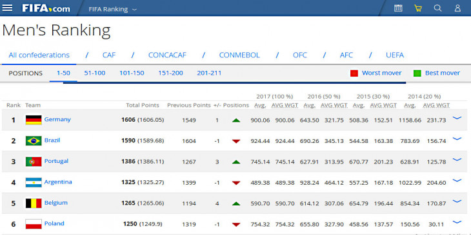This screenshot has width=471, height=235.
Task: Click the Rank column header
Action: (14, 105)
